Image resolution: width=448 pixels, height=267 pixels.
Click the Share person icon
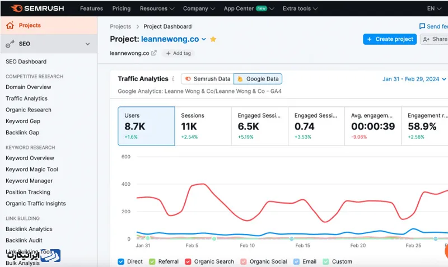point(426,39)
